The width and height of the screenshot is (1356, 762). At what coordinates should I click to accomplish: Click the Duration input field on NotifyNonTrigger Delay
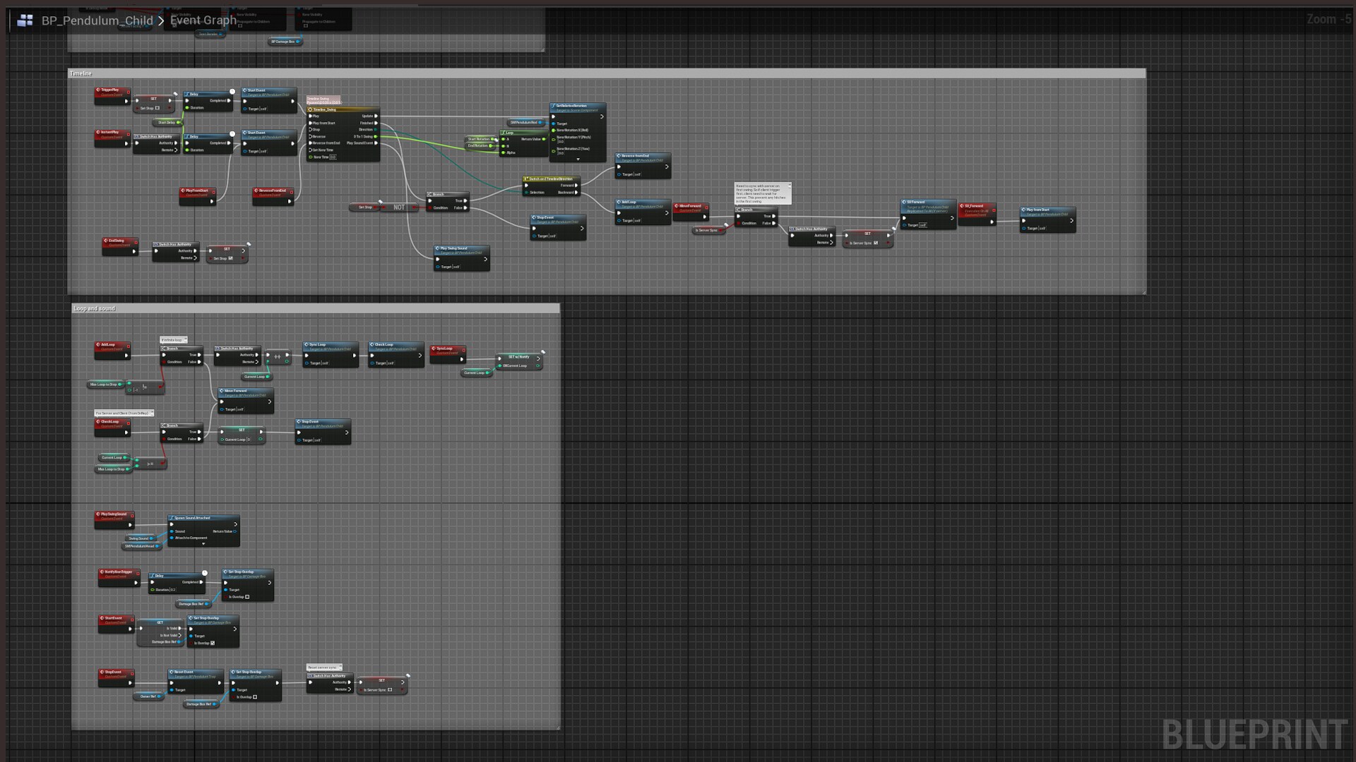pos(172,590)
